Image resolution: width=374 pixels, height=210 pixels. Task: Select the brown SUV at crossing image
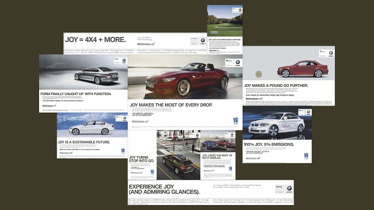tap(178, 155)
